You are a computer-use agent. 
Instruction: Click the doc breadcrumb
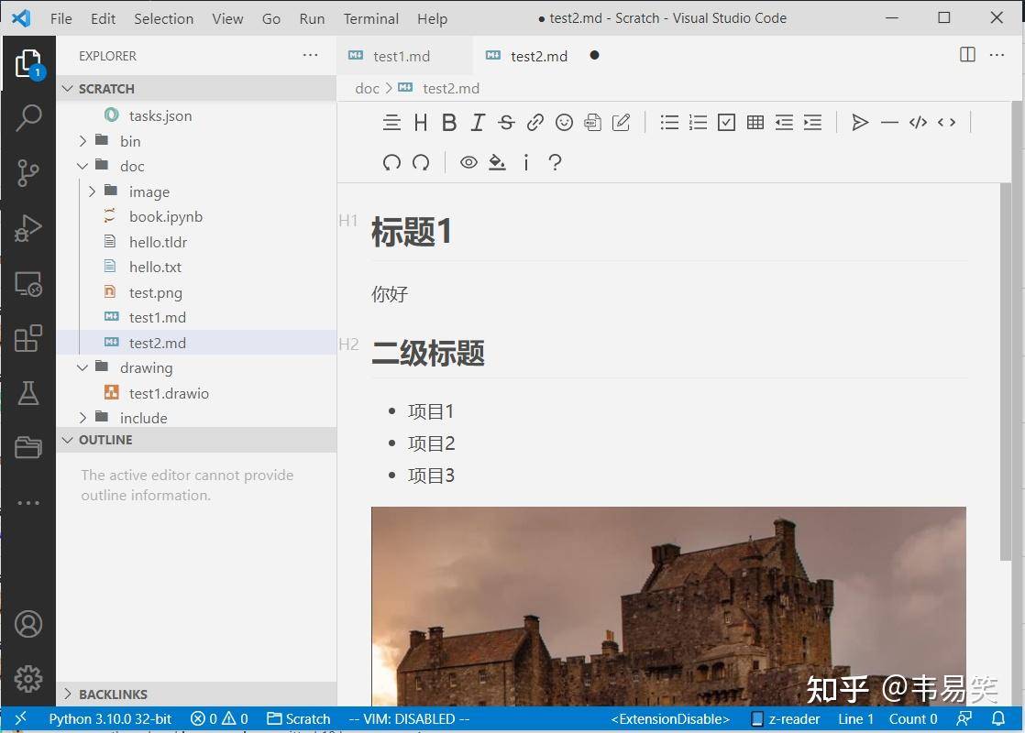click(367, 88)
